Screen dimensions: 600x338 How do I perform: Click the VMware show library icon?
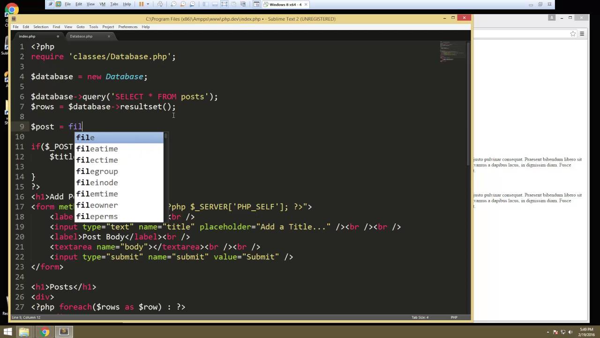[205, 4]
